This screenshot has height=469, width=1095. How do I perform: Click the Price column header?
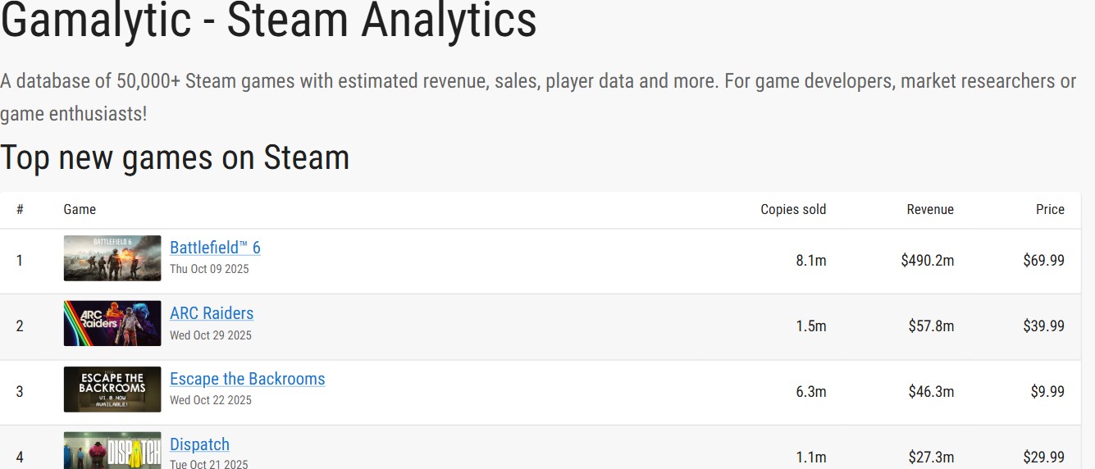point(1050,210)
